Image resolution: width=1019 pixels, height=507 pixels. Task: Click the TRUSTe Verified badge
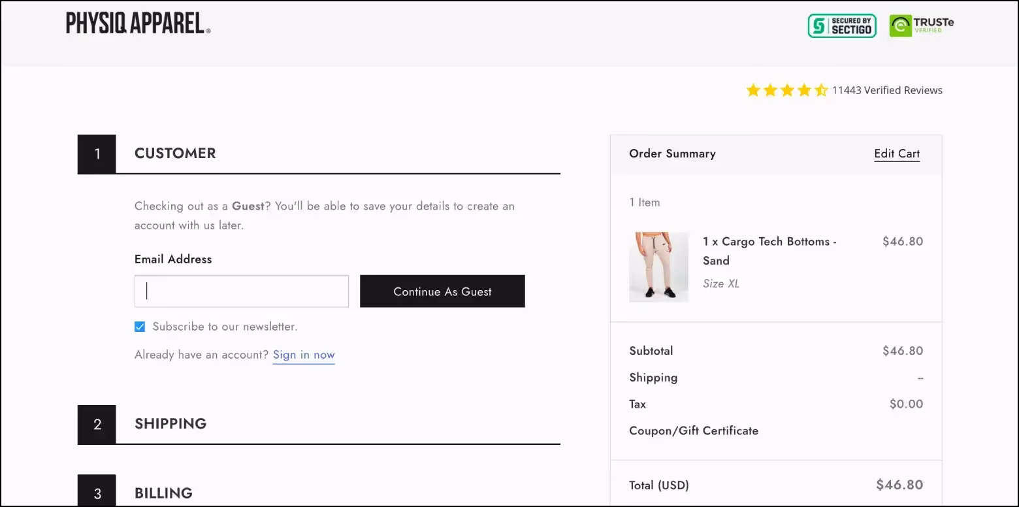pyautogui.click(x=921, y=26)
